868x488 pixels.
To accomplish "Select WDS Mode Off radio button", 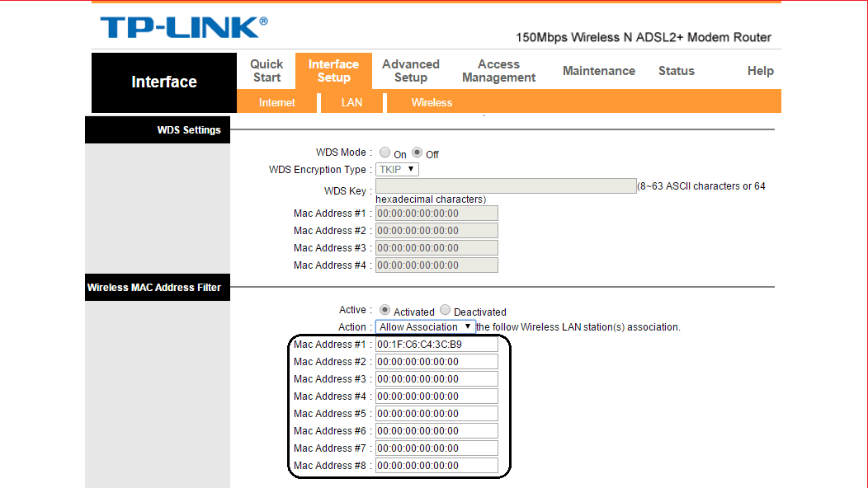I will (x=417, y=152).
